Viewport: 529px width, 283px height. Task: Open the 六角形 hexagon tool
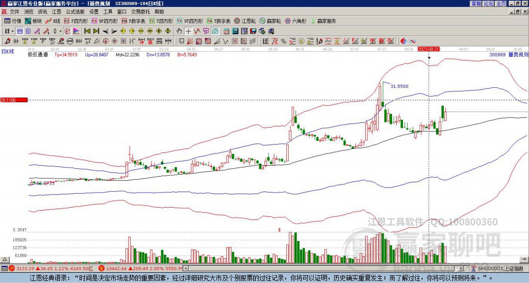click(296, 21)
